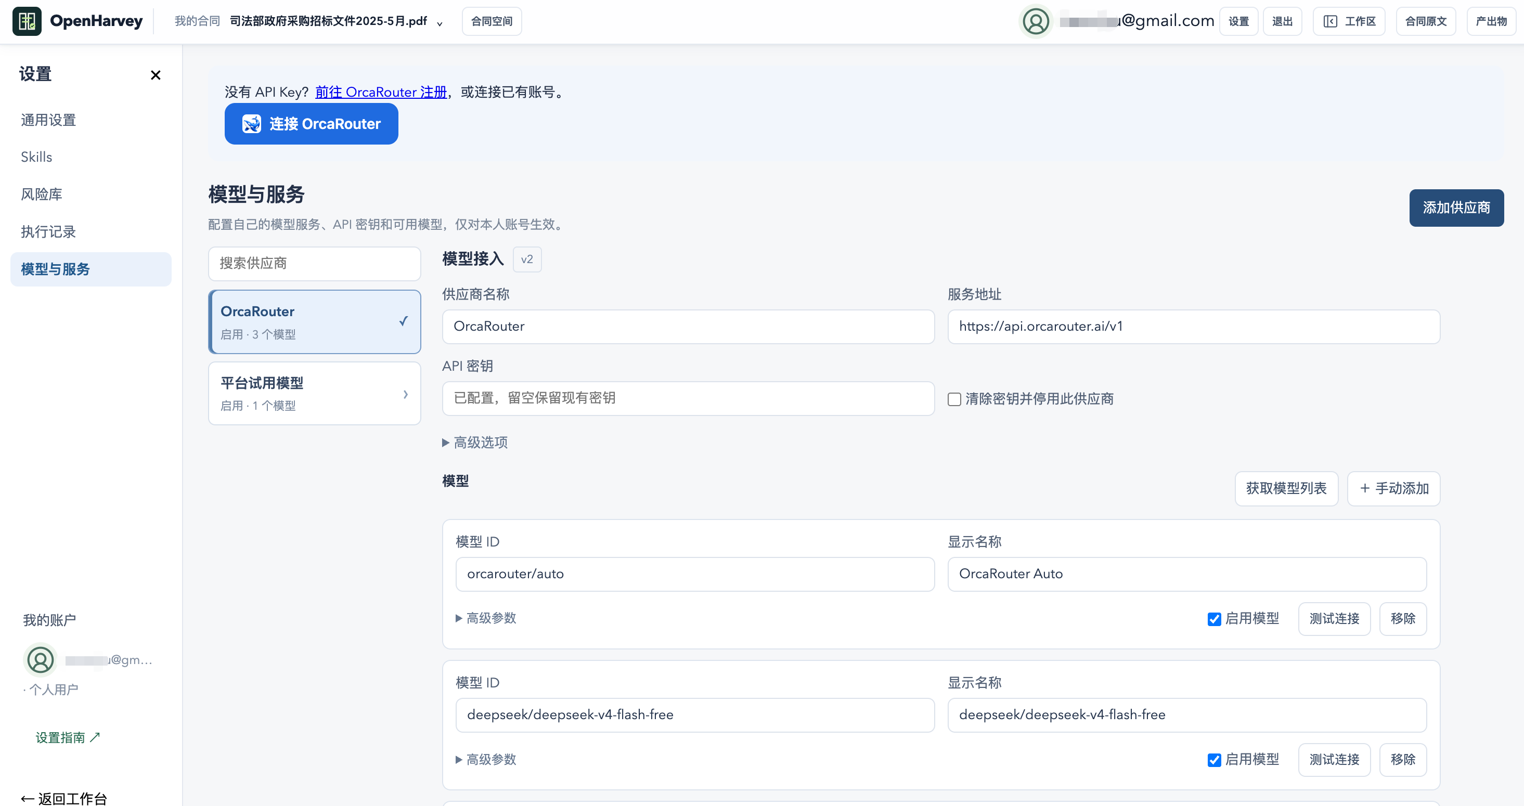Edit model ID field orcarouter/auto
Viewport: 1524px width, 806px height.
(x=694, y=574)
